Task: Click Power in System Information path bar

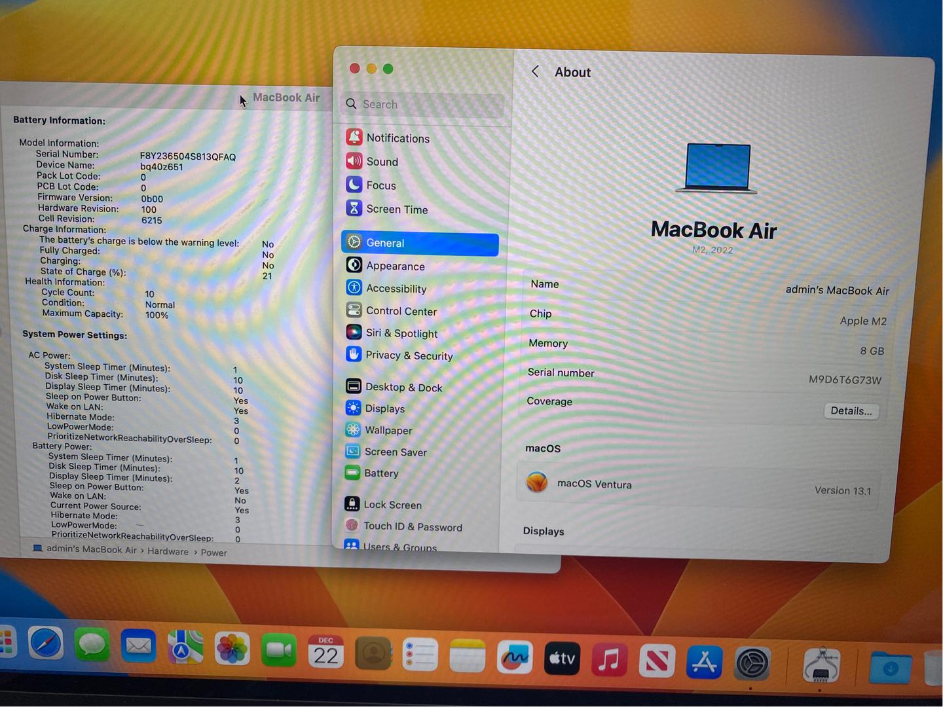Action: tap(213, 553)
